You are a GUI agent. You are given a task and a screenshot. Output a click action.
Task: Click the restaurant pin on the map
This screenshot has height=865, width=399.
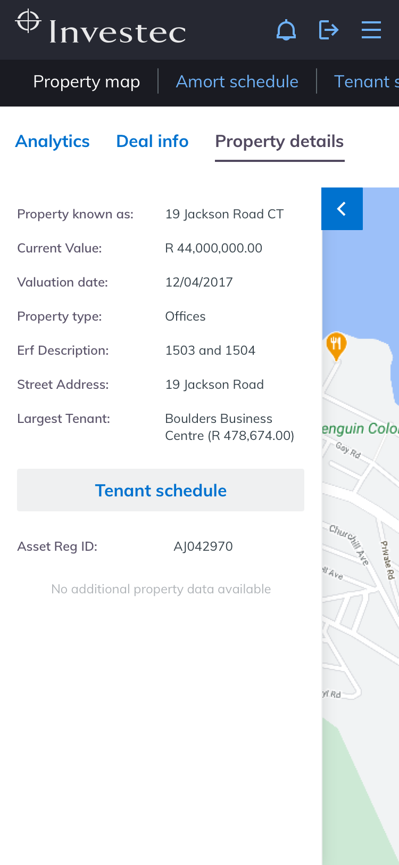[336, 345]
